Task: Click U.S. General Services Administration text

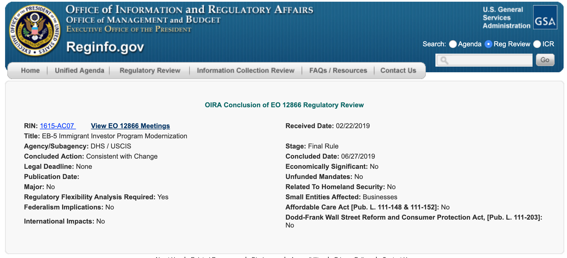Action: (x=506, y=18)
